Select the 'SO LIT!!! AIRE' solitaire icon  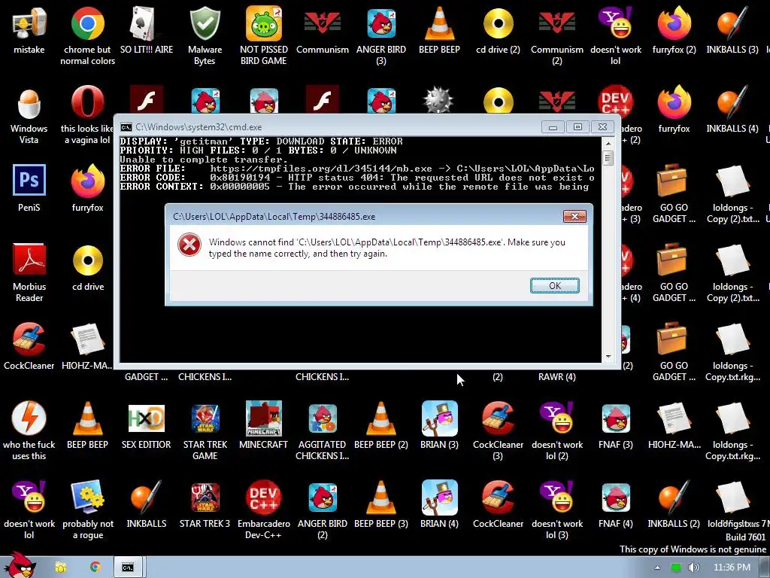147,30
